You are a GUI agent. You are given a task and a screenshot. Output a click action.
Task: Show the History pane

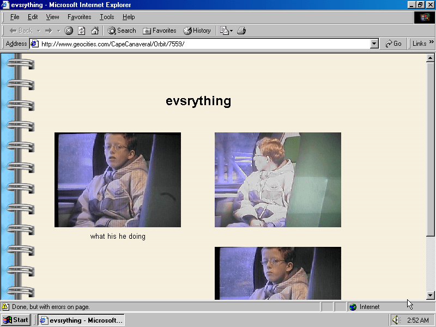[197, 31]
